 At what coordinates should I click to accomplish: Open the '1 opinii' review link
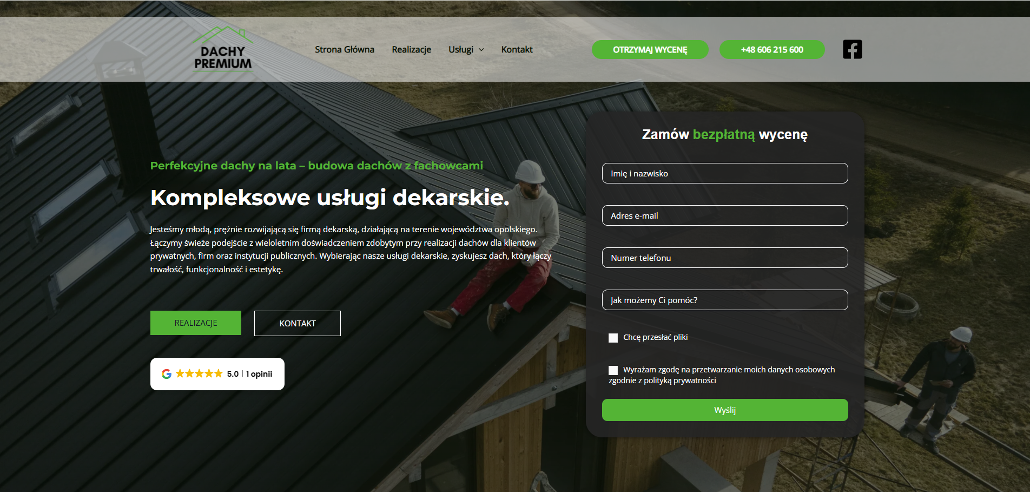(258, 373)
